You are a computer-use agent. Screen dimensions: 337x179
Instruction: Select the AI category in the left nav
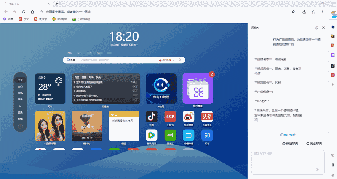(20, 106)
